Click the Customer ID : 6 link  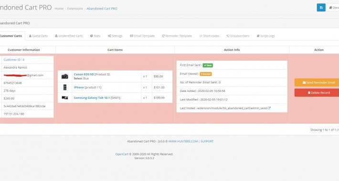14,60
